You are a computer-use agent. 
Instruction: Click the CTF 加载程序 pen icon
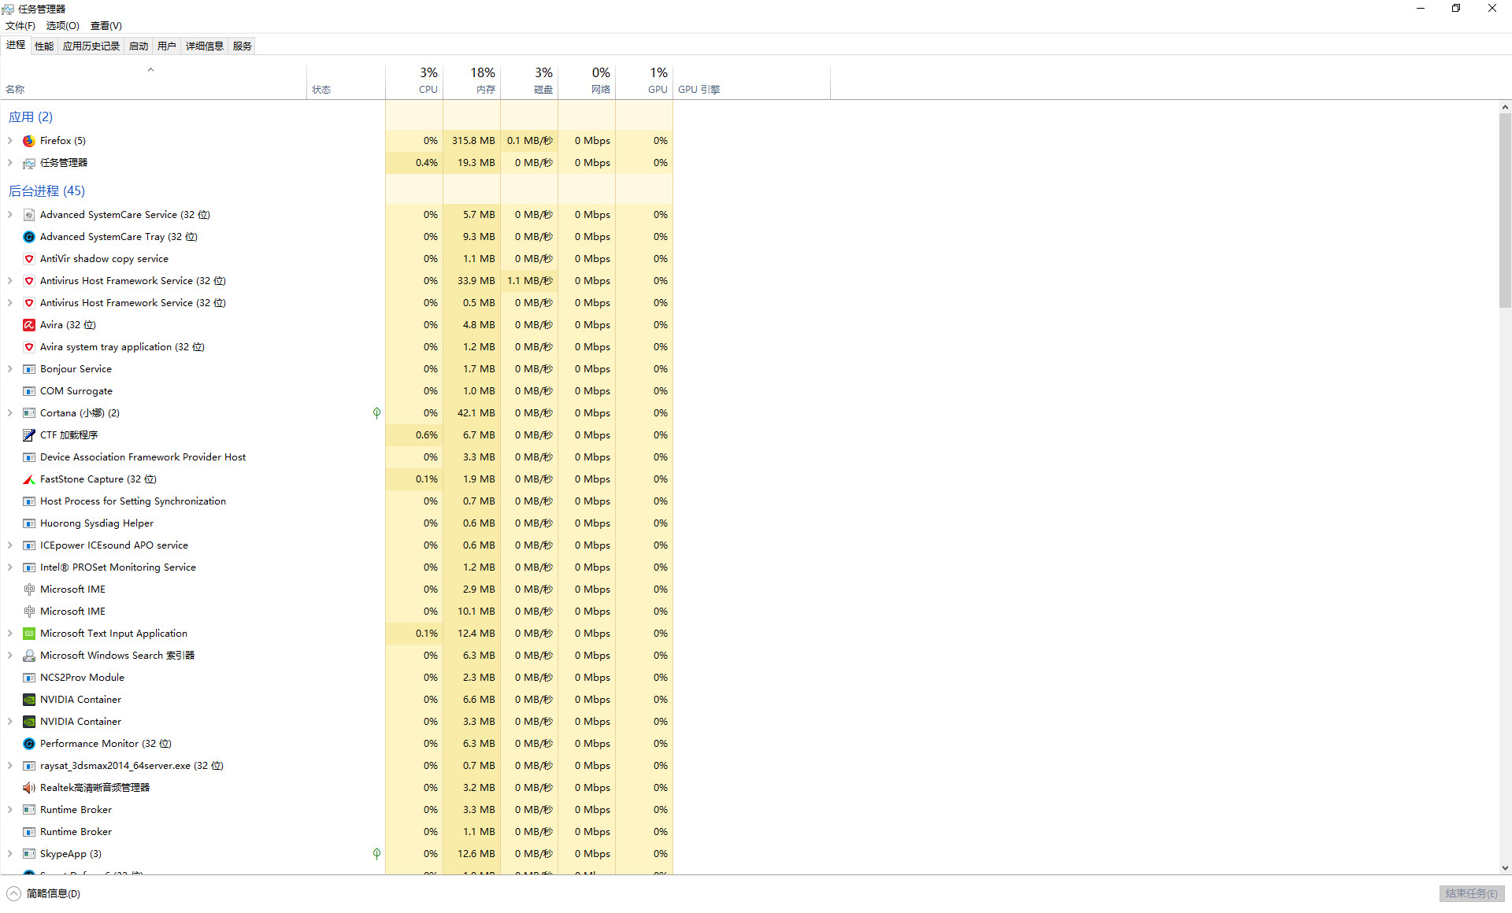tap(29, 435)
